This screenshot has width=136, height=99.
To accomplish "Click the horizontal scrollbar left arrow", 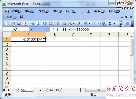I will click(83, 90).
